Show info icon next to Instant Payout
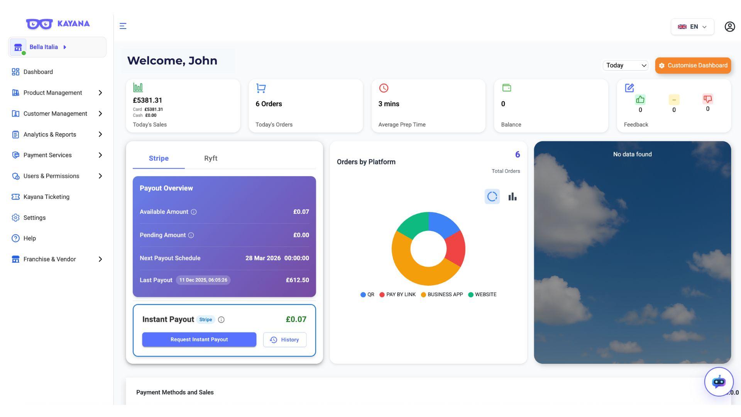This screenshot has height=417, width=741. pos(221,320)
